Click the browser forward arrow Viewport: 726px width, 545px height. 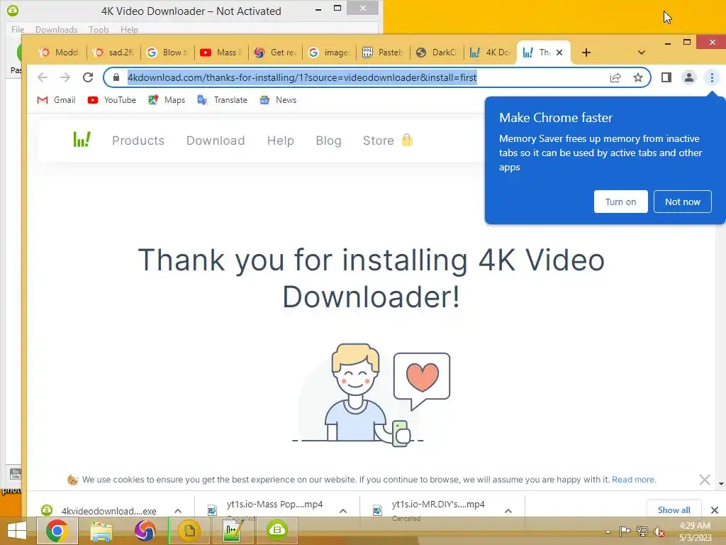point(65,77)
